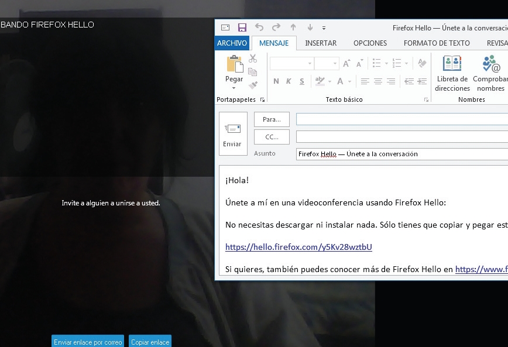Viewport: 508px width, 347px height.
Task: Open the https://www. link in last line
Action: (x=482, y=269)
